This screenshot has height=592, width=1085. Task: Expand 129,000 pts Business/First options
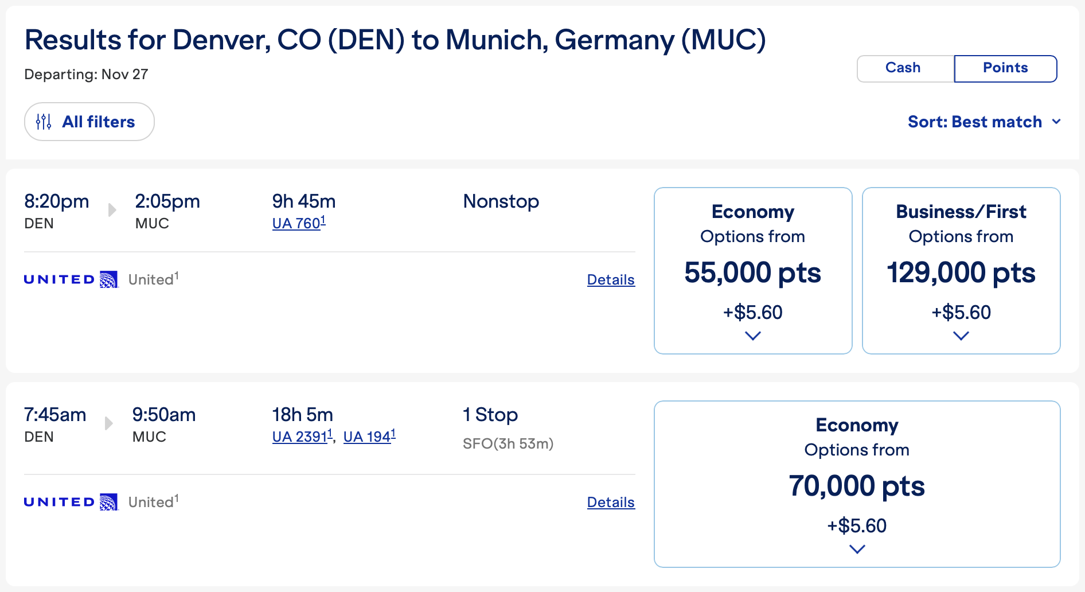[961, 336]
